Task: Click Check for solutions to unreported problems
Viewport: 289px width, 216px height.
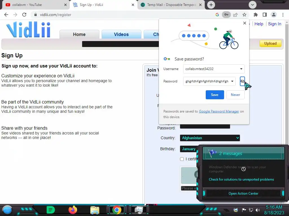Action: (x=241, y=179)
